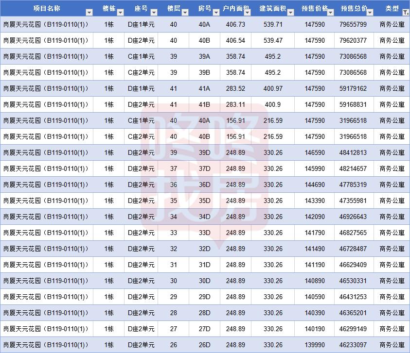This screenshot has width=410, height=353.
Task: Open the 项目名称 column filter dropdown
Action: tap(89, 13)
